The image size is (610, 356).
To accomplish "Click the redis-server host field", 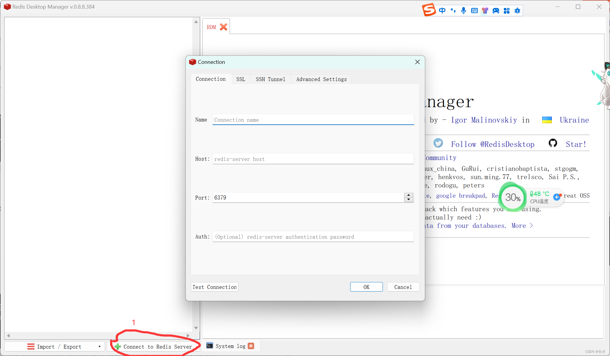I will pyautogui.click(x=313, y=159).
